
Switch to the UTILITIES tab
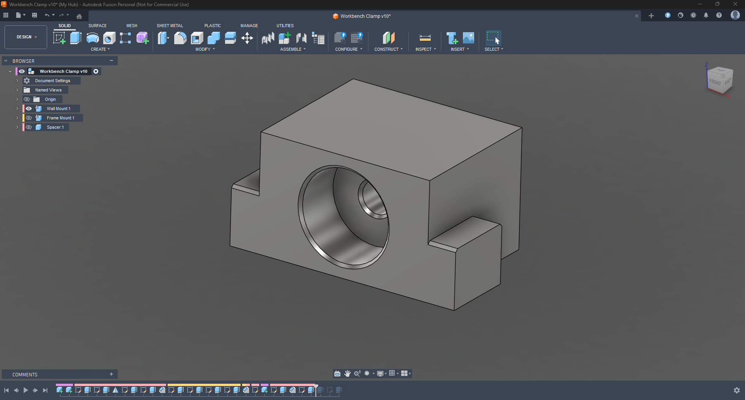tap(285, 26)
